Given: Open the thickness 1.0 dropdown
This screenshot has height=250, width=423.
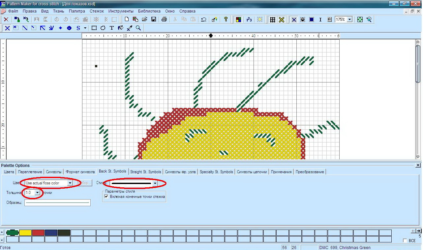Looking at the screenshot, I should (37, 192).
